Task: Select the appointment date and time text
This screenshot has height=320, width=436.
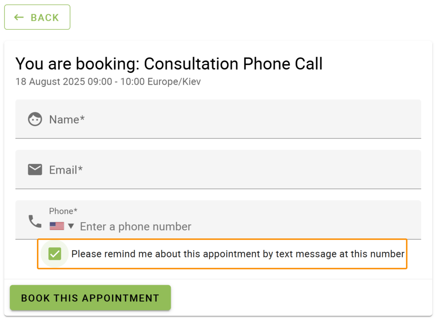Action: tap(108, 82)
